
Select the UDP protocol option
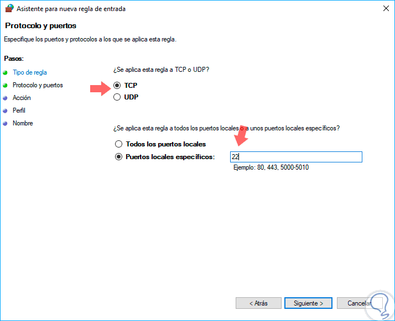[117, 97]
